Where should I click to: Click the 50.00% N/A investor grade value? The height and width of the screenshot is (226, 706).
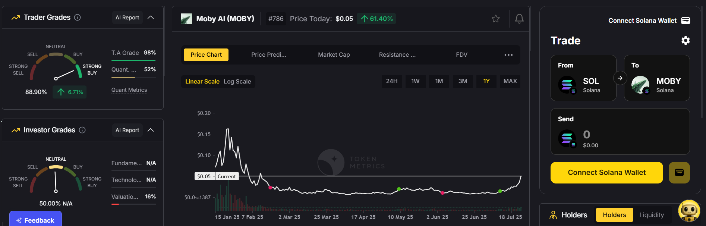coord(56,203)
